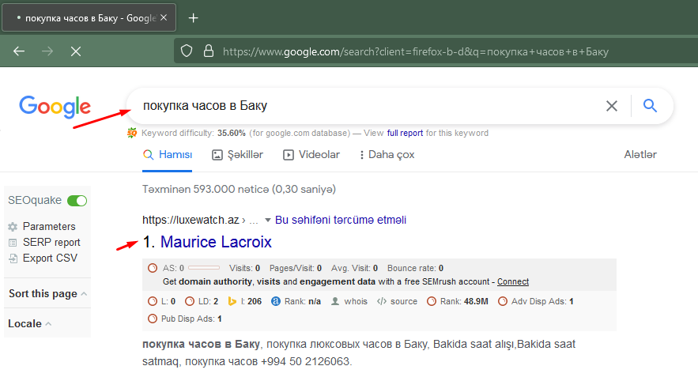Viewport: 698px width, 381px height.
Task: Open the source link
Action: 404,301
